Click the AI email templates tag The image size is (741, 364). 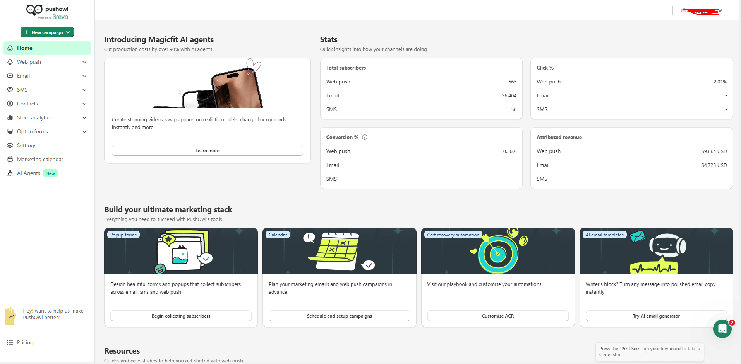pyautogui.click(x=605, y=235)
